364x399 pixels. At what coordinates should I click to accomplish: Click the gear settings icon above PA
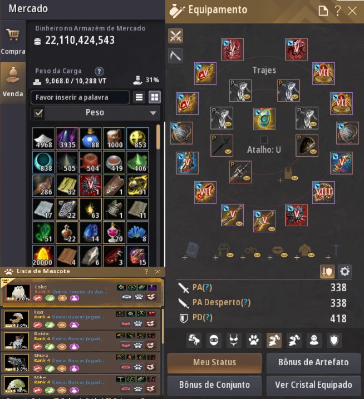coord(345,271)
